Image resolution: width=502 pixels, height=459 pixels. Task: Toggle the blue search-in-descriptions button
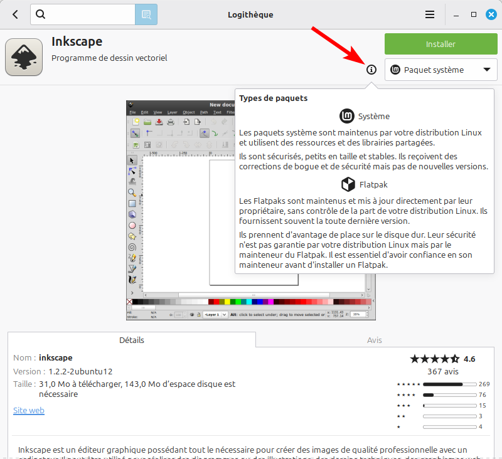(x=146, y=14)
